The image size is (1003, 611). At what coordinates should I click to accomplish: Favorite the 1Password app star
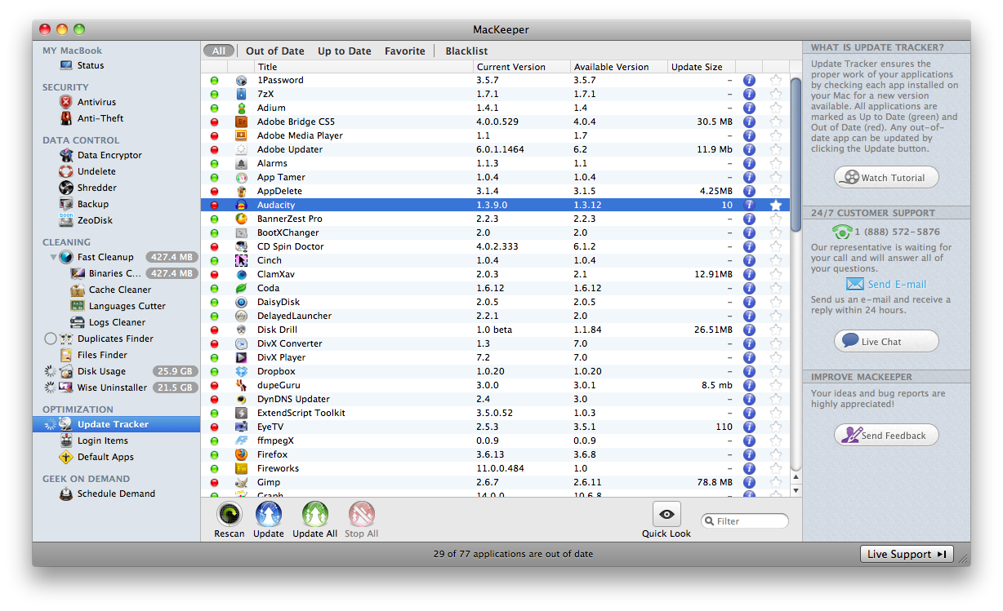(776, 80)
